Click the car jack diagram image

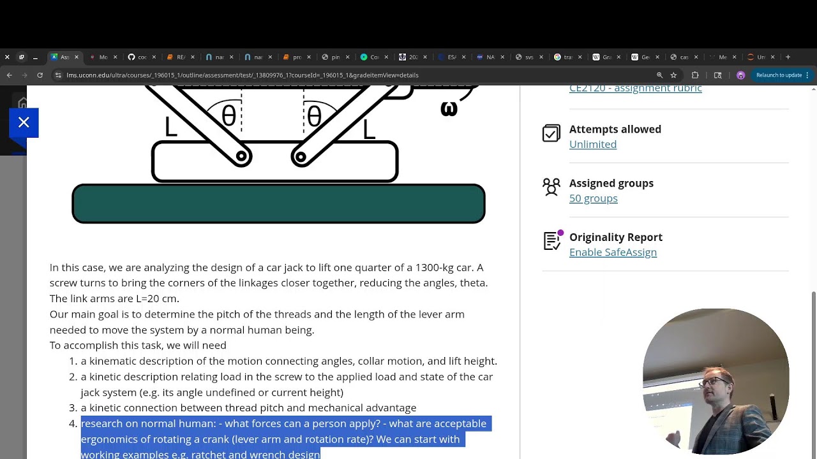[279, 155]
